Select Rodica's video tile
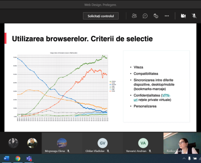201x163 pixels. click(x=182, y=143)
